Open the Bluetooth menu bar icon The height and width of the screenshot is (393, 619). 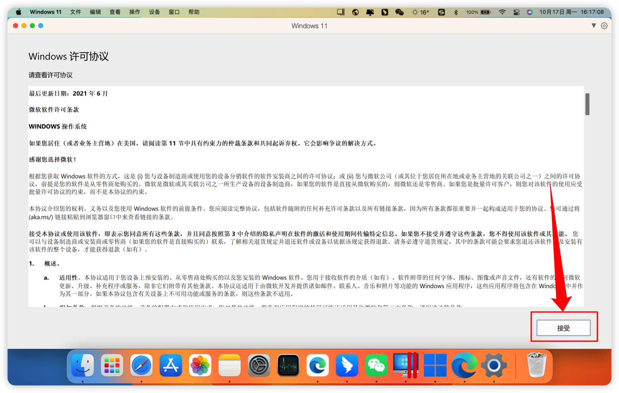tap(456, 12)
